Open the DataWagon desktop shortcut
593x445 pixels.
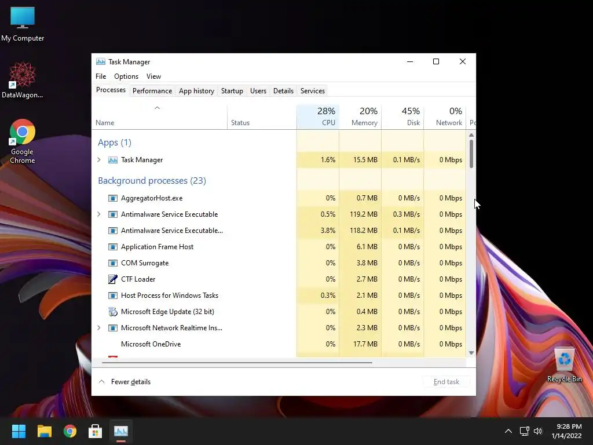pos(23,80)
